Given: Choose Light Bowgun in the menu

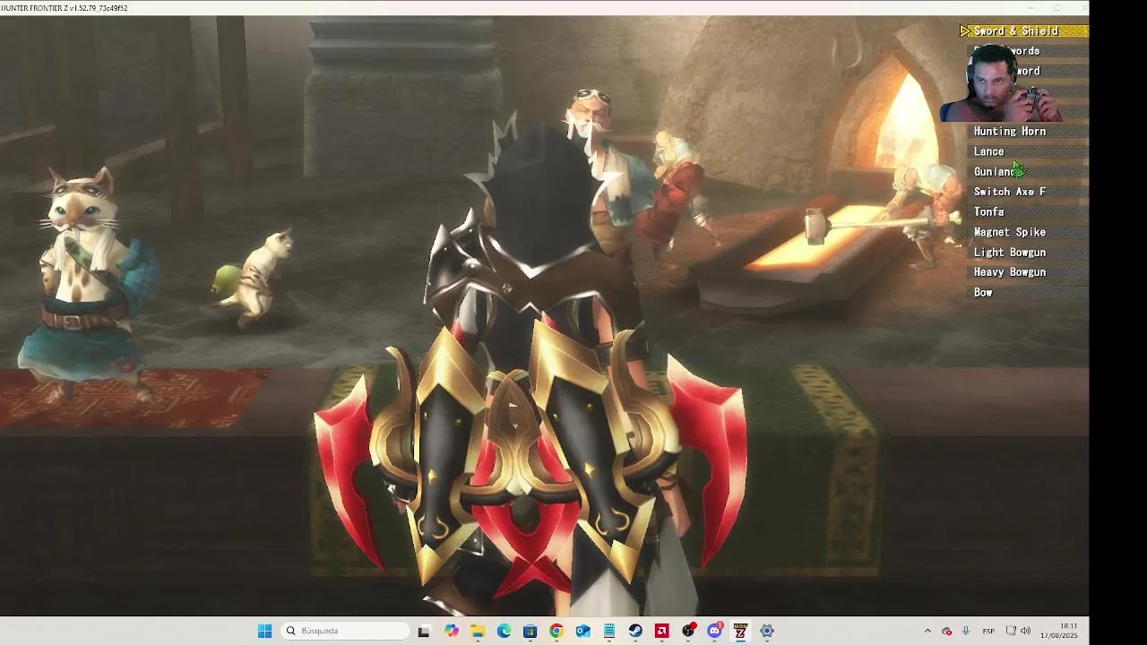Looking at the screenshot, I should pyautogui.click(x=1029, y=253).
